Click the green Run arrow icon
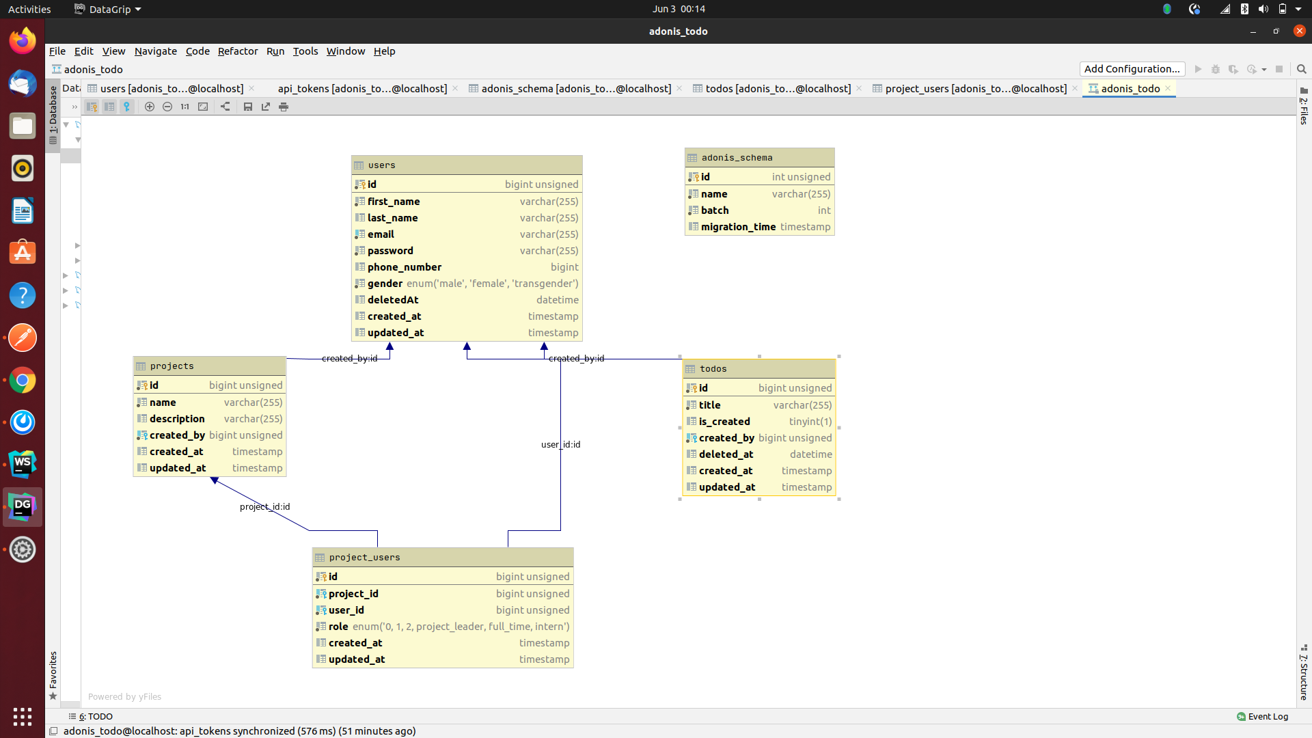Viewport: 1312px width, 738px height. click(1198, 69)
